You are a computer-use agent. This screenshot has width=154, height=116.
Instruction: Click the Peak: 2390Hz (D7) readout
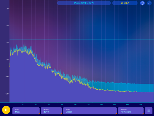click(x=84, y=3)
